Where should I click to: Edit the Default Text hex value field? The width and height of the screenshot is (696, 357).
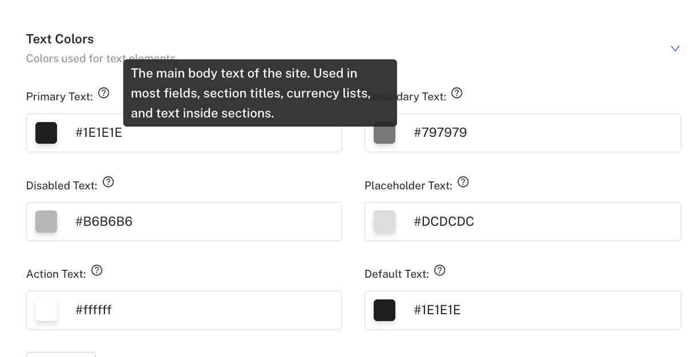pos(542,310)
